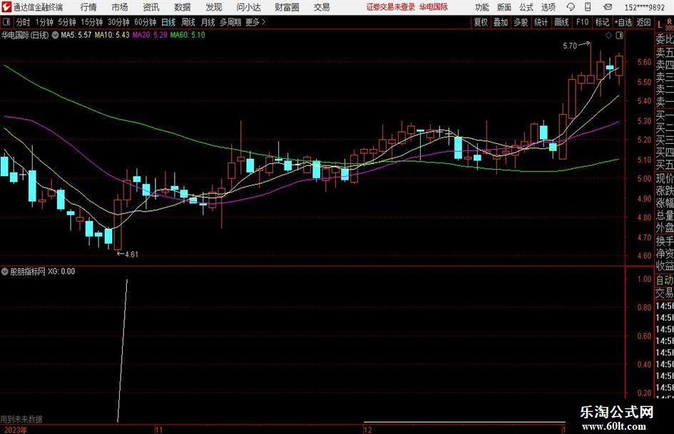Viewport: 674px width, 434px height.
Task: Open the 功能 menu
Action: 482,7
